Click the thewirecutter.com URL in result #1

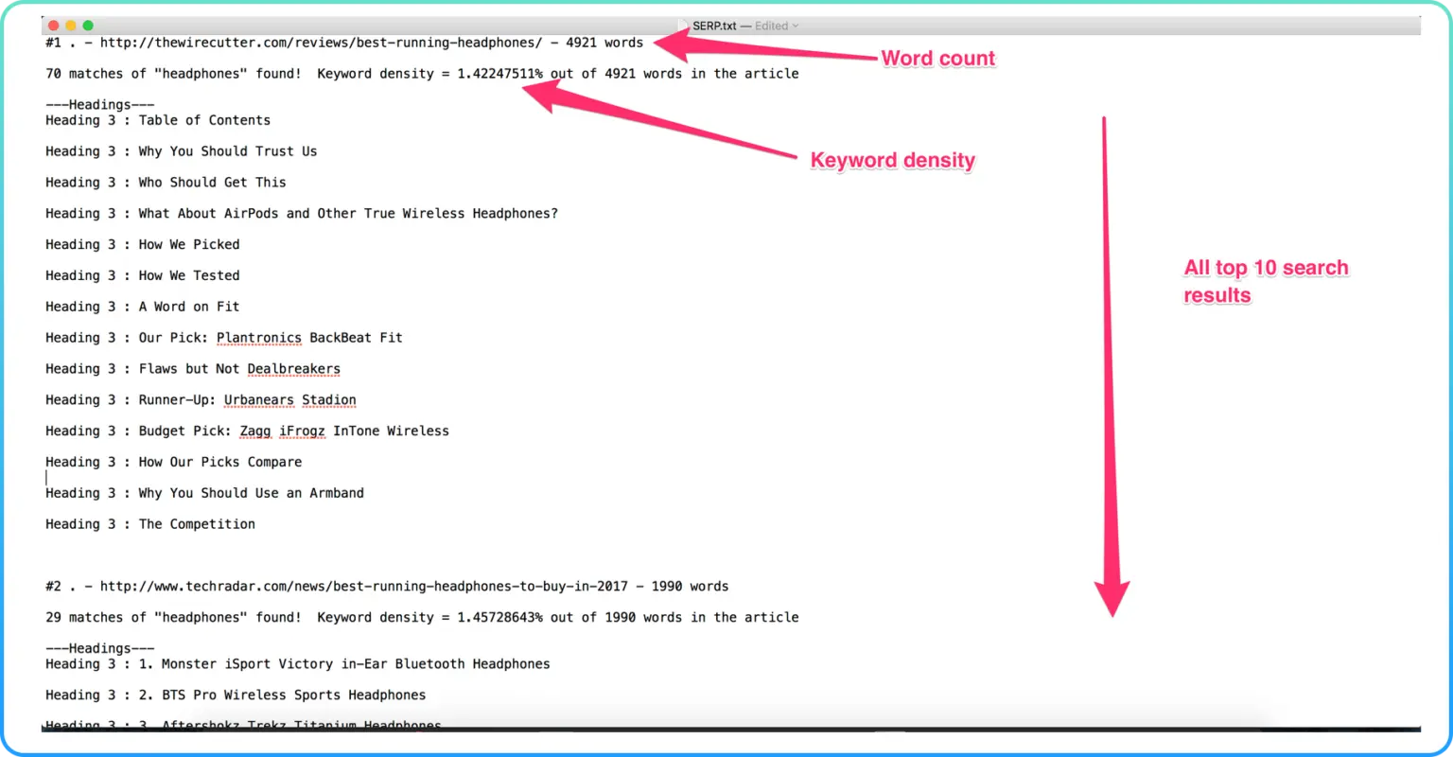321,43
